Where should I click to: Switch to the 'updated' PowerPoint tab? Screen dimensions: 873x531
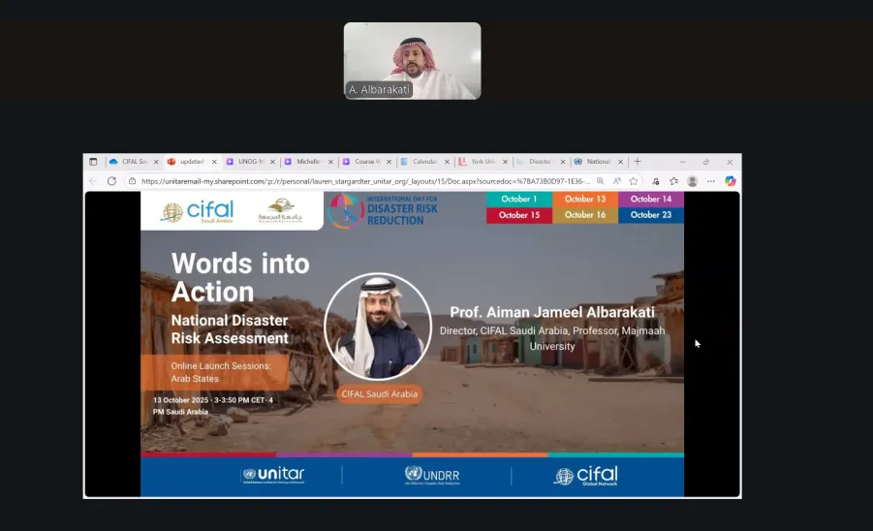click(x=191, y=162)
